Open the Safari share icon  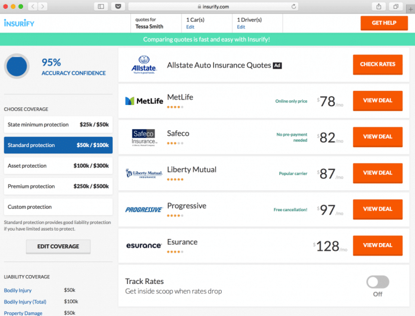[379, 7]
